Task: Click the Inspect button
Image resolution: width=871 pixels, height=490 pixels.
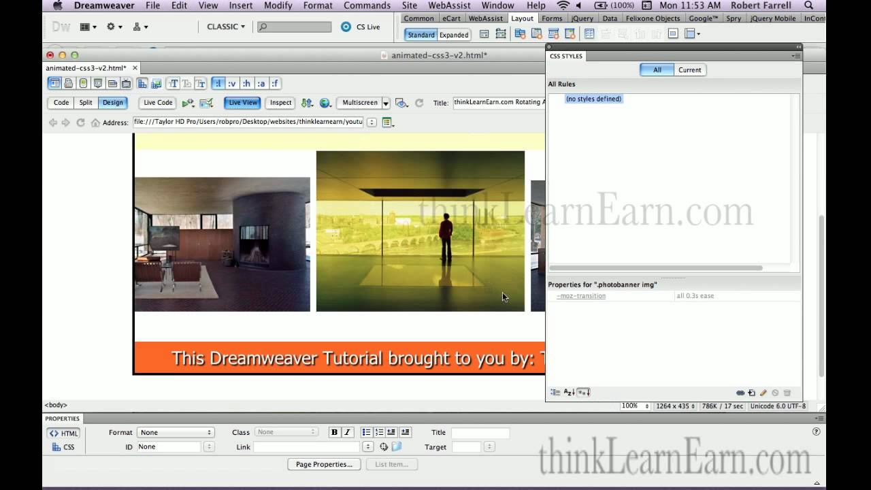Action: click(x=280, y=103)
